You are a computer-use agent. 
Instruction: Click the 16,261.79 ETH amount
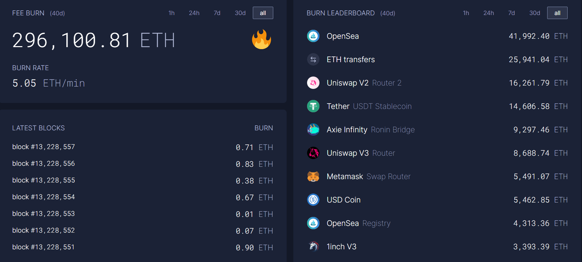[538, 83]
